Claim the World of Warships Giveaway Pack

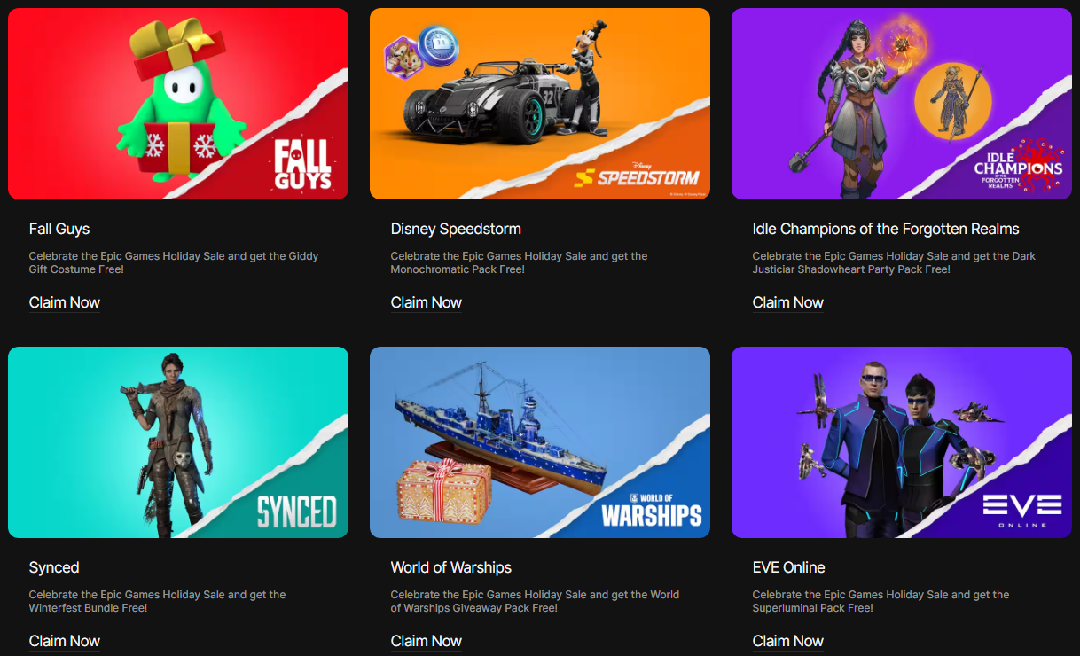[x=427, y=641]
